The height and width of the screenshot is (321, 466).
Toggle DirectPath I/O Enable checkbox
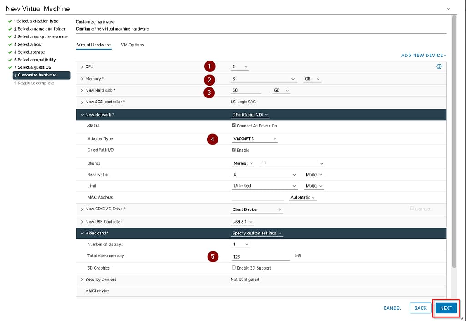click(234, 150)
